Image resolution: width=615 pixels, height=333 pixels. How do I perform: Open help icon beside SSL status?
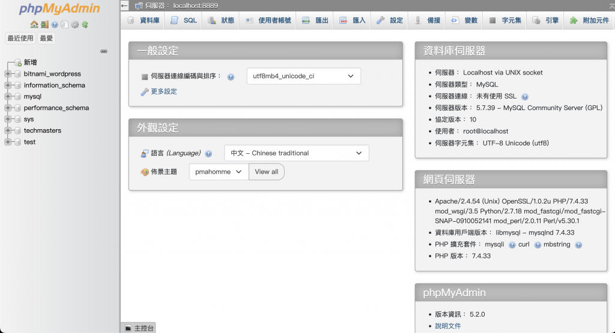coord(525,97)
